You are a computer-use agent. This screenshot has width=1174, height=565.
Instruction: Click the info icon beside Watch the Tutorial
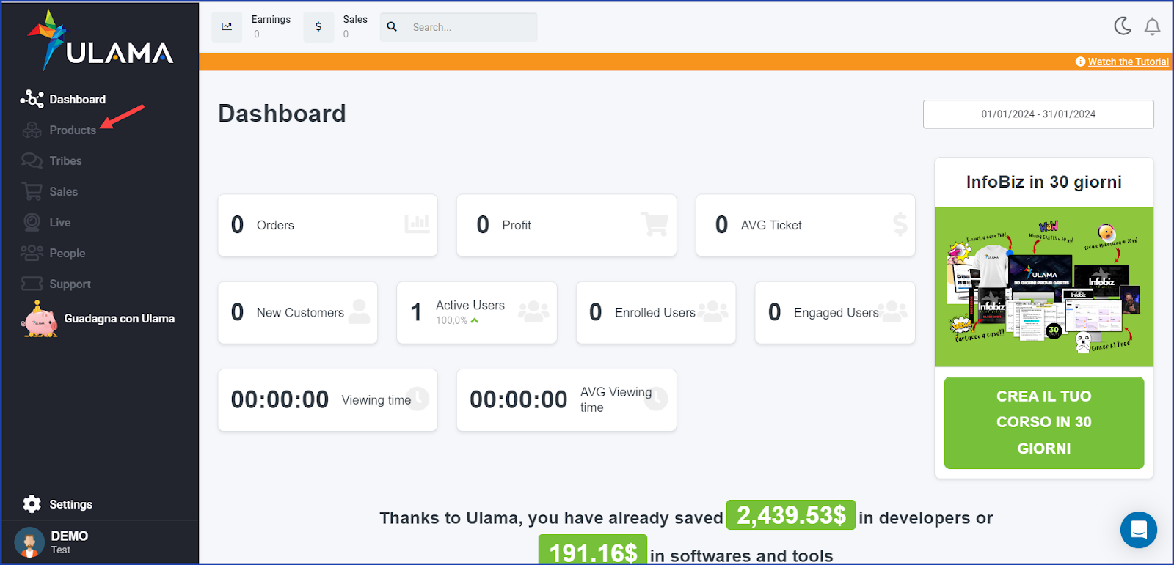pos(1080,62)
